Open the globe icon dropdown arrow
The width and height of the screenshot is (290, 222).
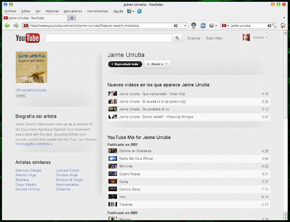coord(216,25)
